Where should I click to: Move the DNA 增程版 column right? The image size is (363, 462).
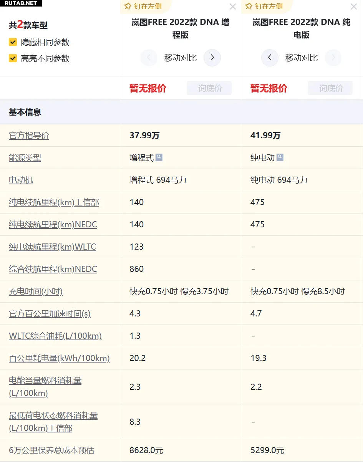[x=212, y=58]
